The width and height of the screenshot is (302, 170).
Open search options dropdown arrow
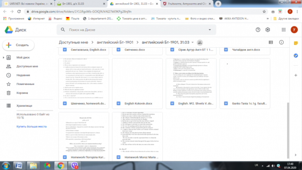pyautogui.click(x=210, y=30)
